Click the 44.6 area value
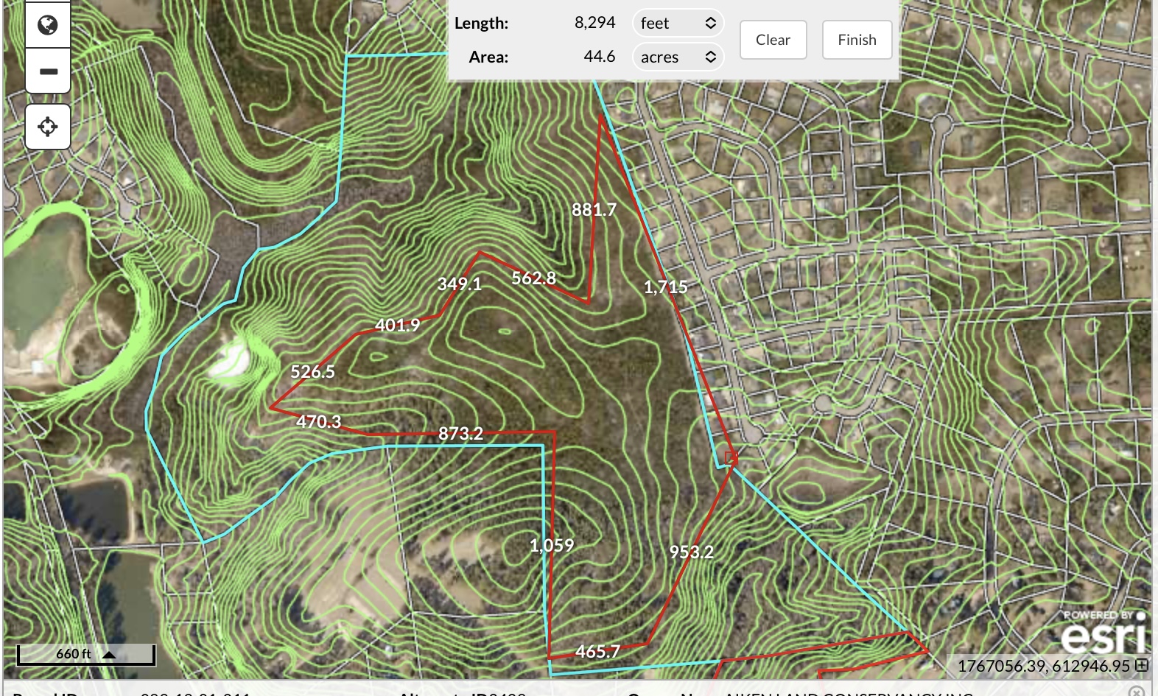This screenshot has height=696, width=1158. click(x=599, y=57)
